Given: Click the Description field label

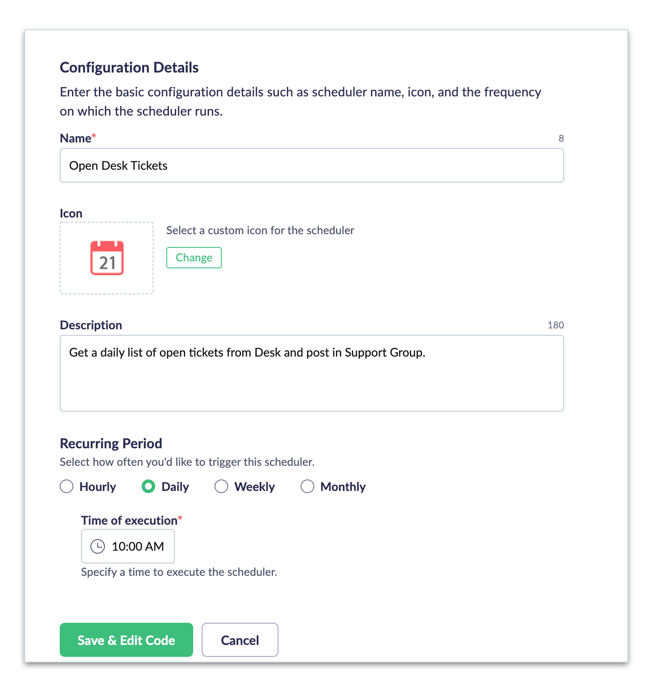Looking at the screenshot, I should tap(91, 325).
